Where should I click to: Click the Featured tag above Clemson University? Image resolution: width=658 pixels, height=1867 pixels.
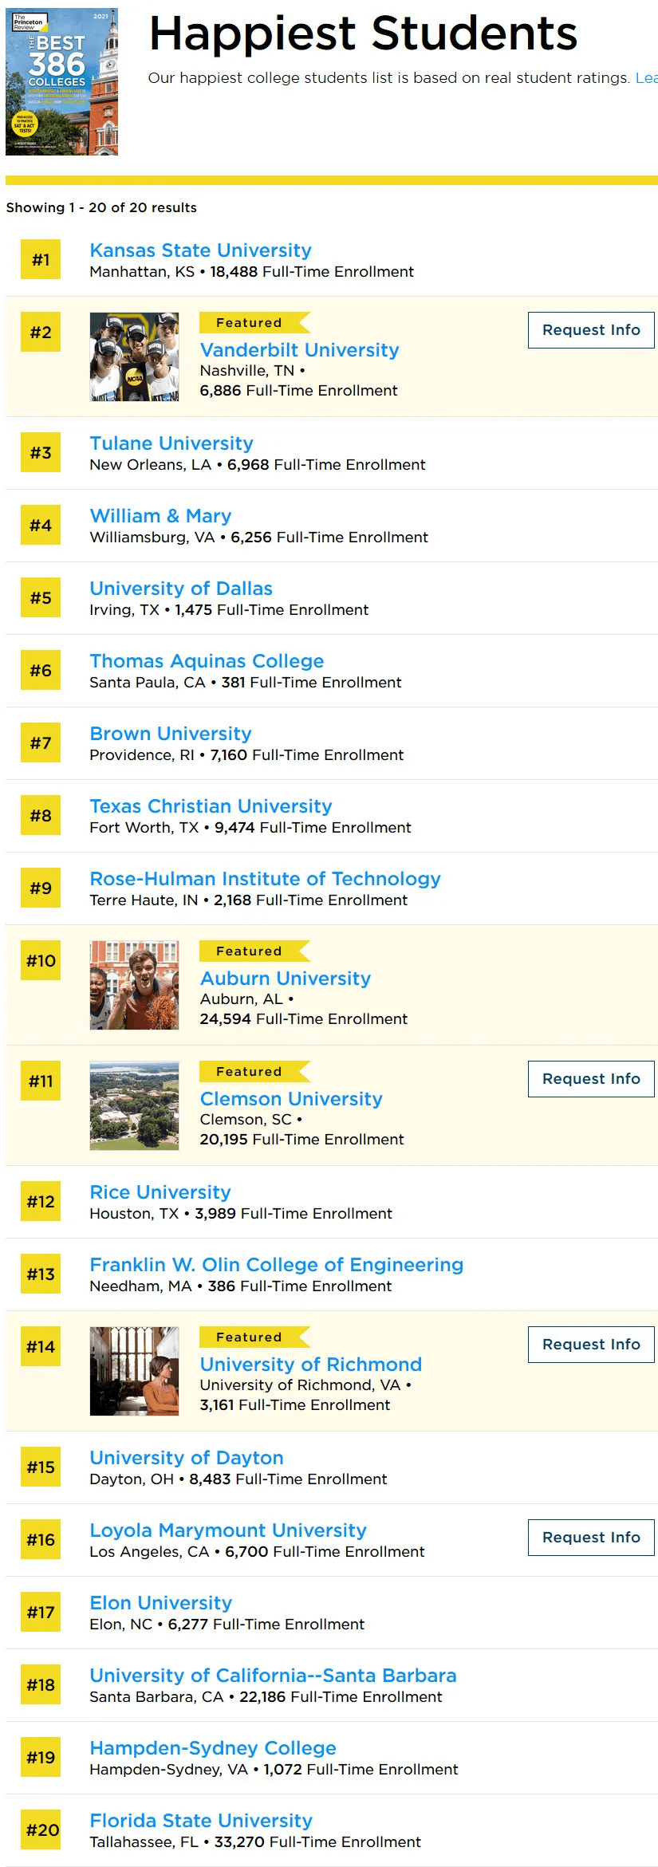[x=254, y=1071]
